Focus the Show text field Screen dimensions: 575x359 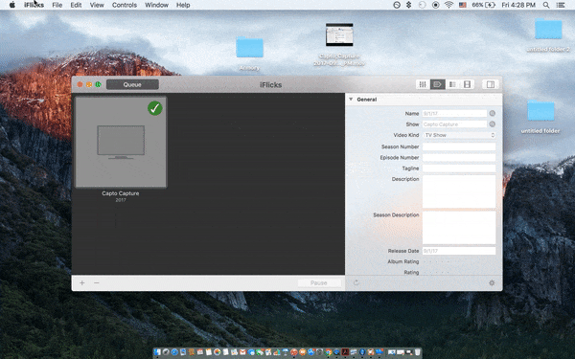pyautogui.click(x=454, y=124)
